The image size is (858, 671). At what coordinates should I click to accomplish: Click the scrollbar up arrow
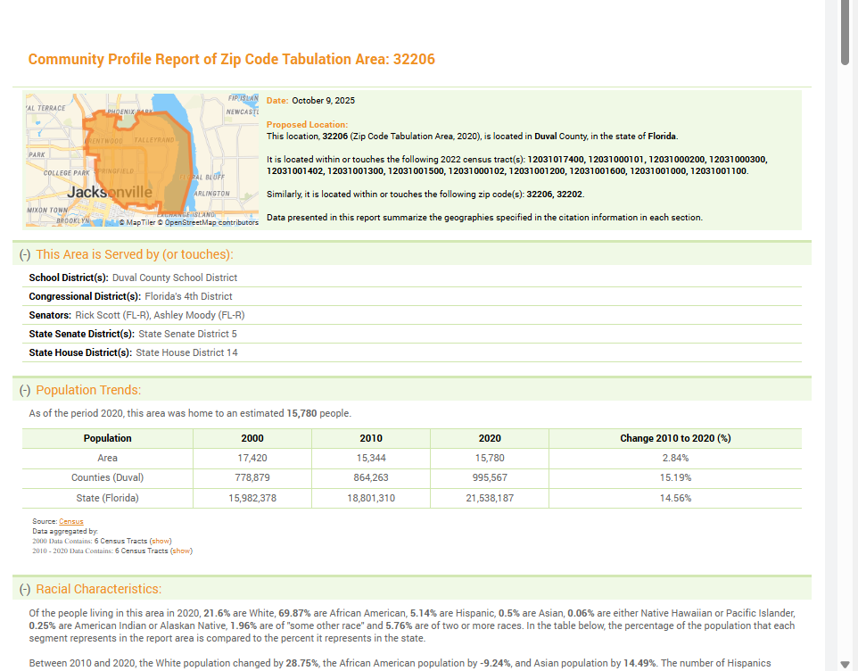(x=845, y=6)
